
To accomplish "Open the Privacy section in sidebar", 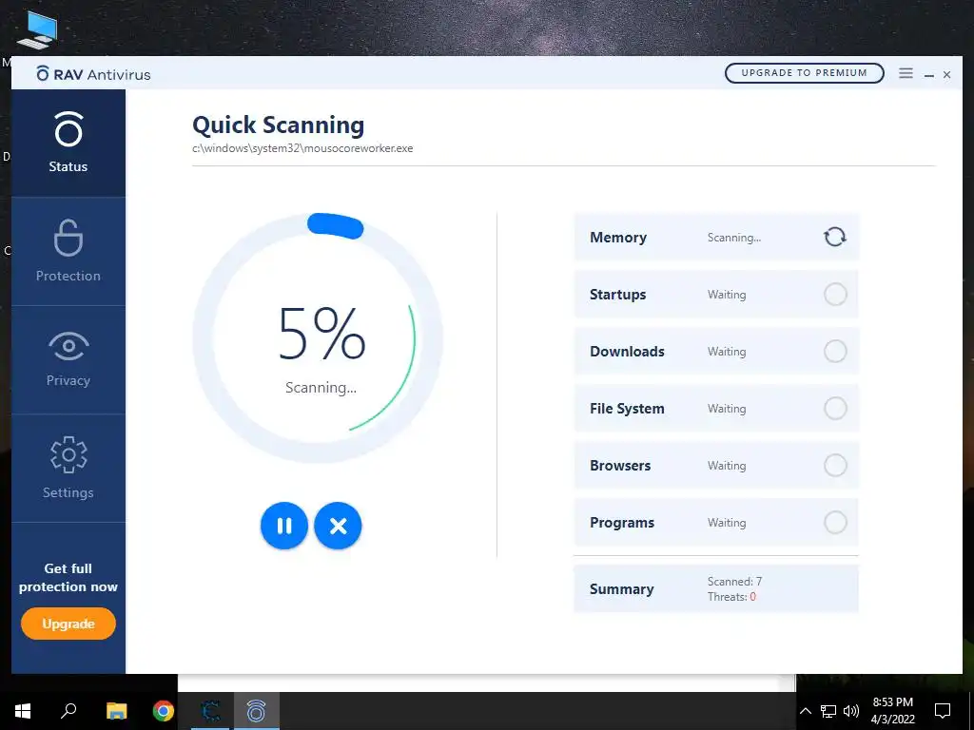I will [x=68, y=360].
